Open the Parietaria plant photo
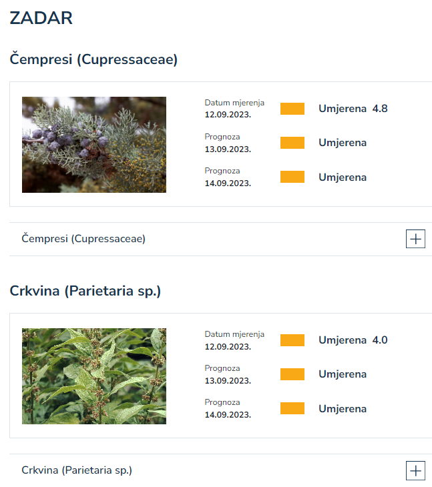Viewport: 432px width, 487px height. [x=94, y=376]
